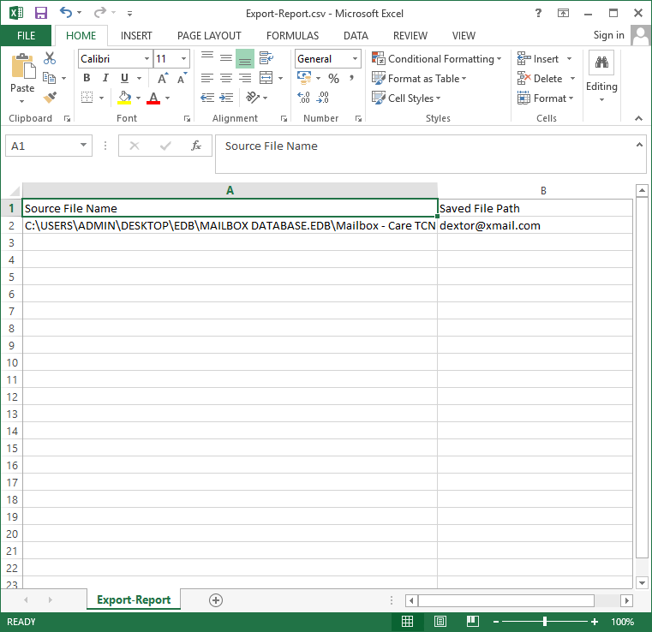Click the vertical scrollbar down arrow
Viewport: 652px width, 632px height.
642,582
